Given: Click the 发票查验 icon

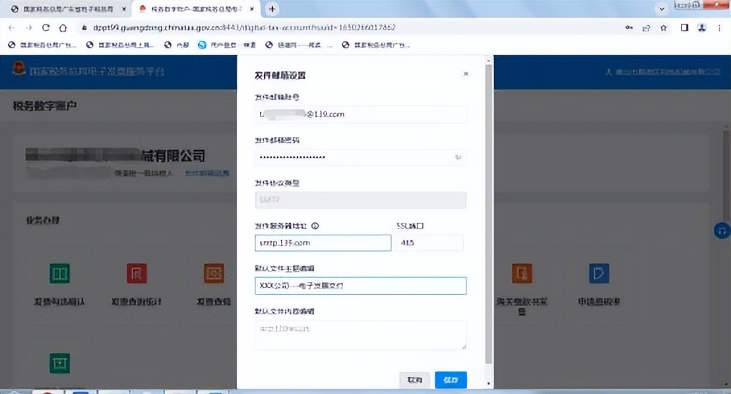Looking at the screenshot, I should pos(213,273).
